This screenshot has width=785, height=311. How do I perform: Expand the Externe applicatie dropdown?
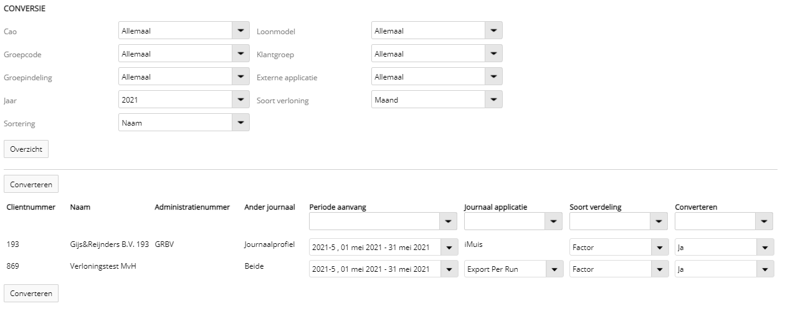pos(437,77)
